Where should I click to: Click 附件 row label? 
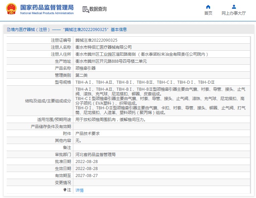[67, 133]
